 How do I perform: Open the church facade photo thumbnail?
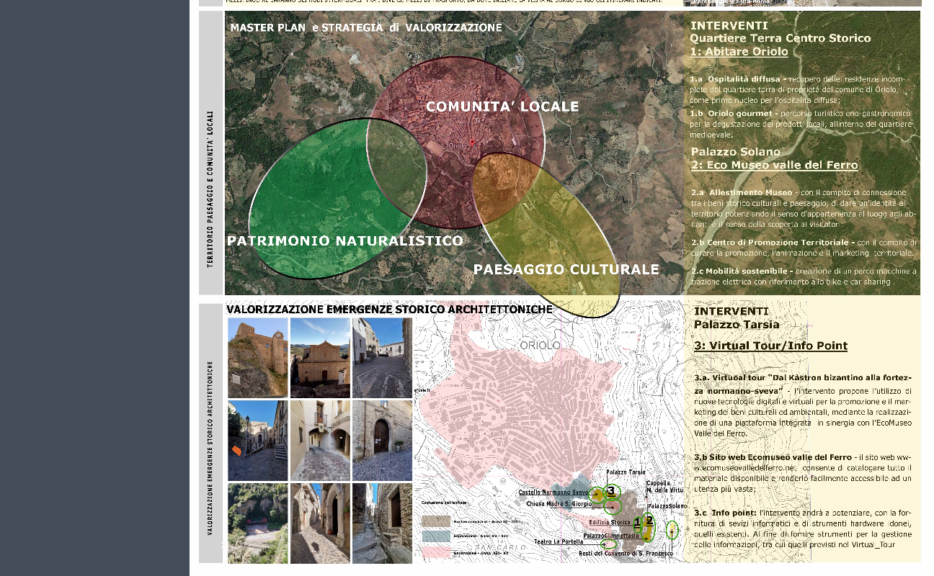pyautogui.click(x=320, y=358)
